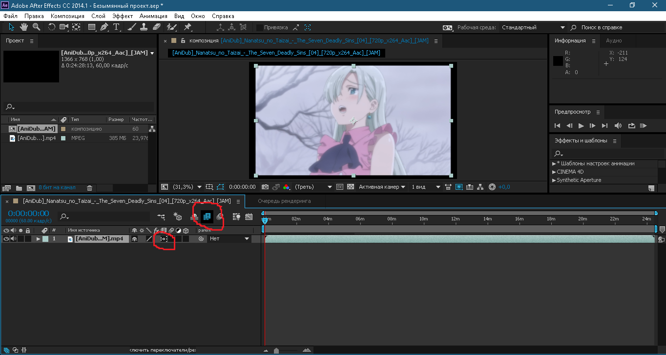666x355 pixels.
Task: Play the preview
Action: [x=581, y=125]
